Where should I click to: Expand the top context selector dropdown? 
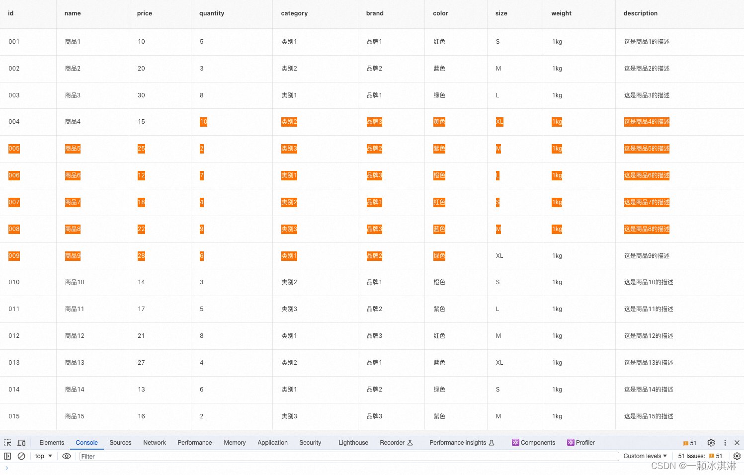point(44,456)
